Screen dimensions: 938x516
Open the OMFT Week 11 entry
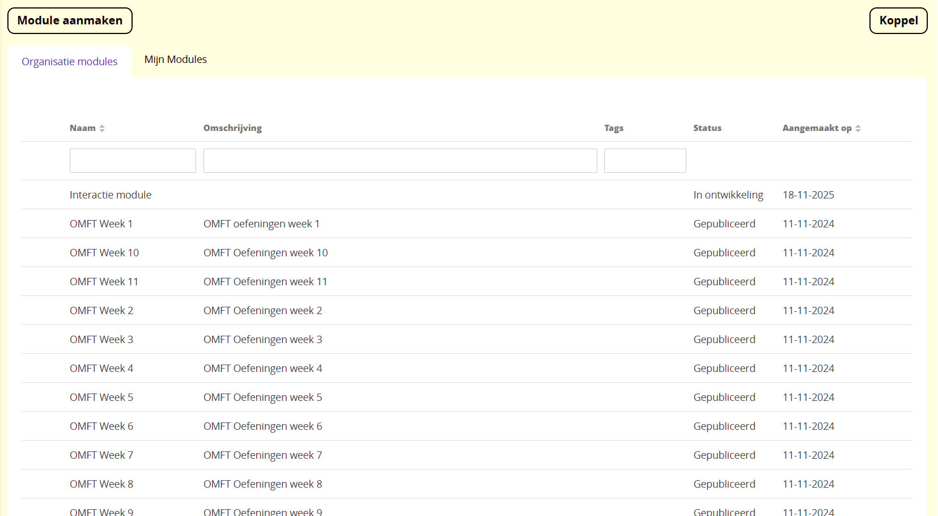[104, 282]
